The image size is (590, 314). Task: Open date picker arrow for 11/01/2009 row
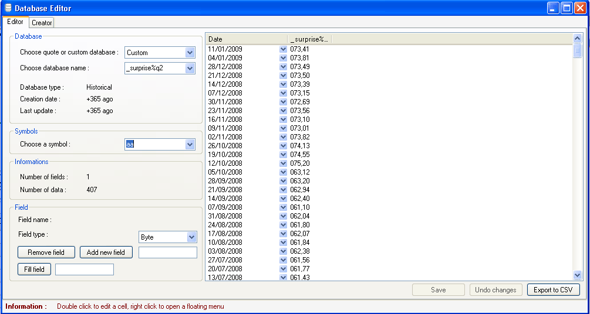point(283,49)
